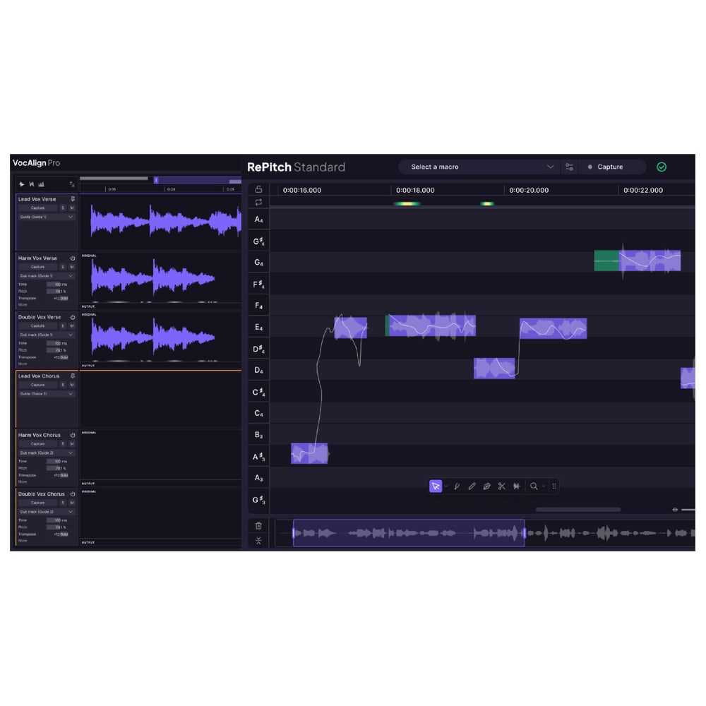
Task: Toggle the loop icon below the lock
Action: [258, 202]
